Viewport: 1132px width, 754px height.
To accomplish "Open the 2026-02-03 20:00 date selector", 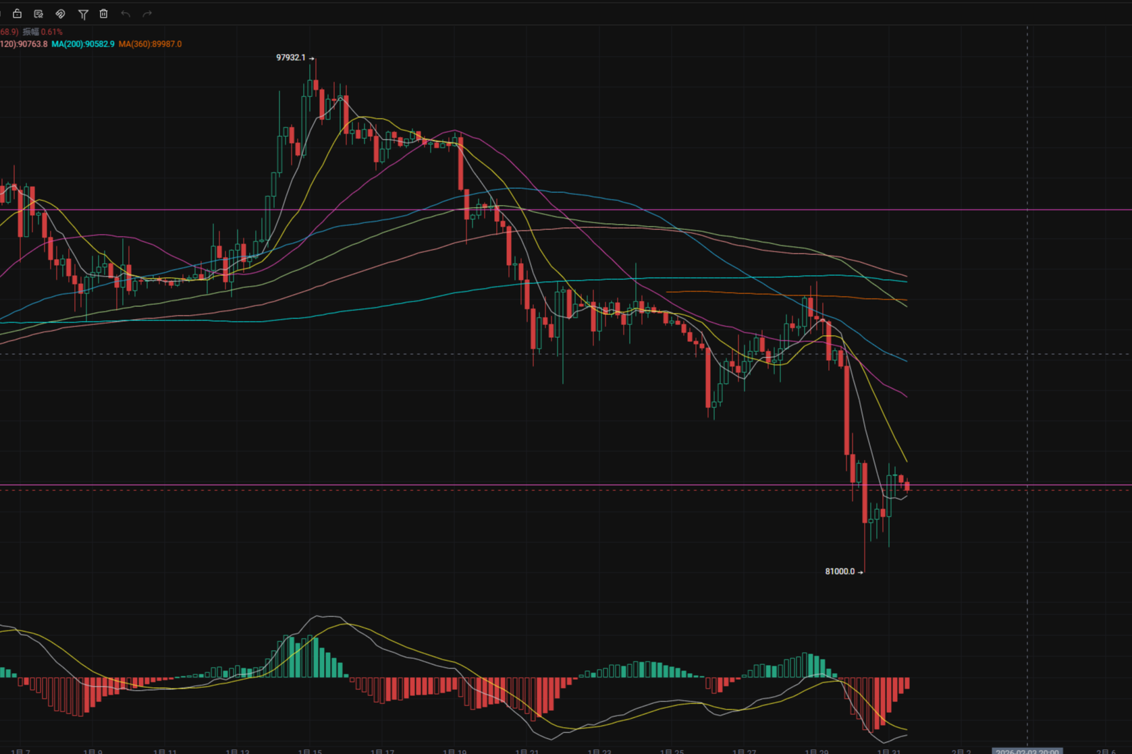I will (x=1028, y=751).
